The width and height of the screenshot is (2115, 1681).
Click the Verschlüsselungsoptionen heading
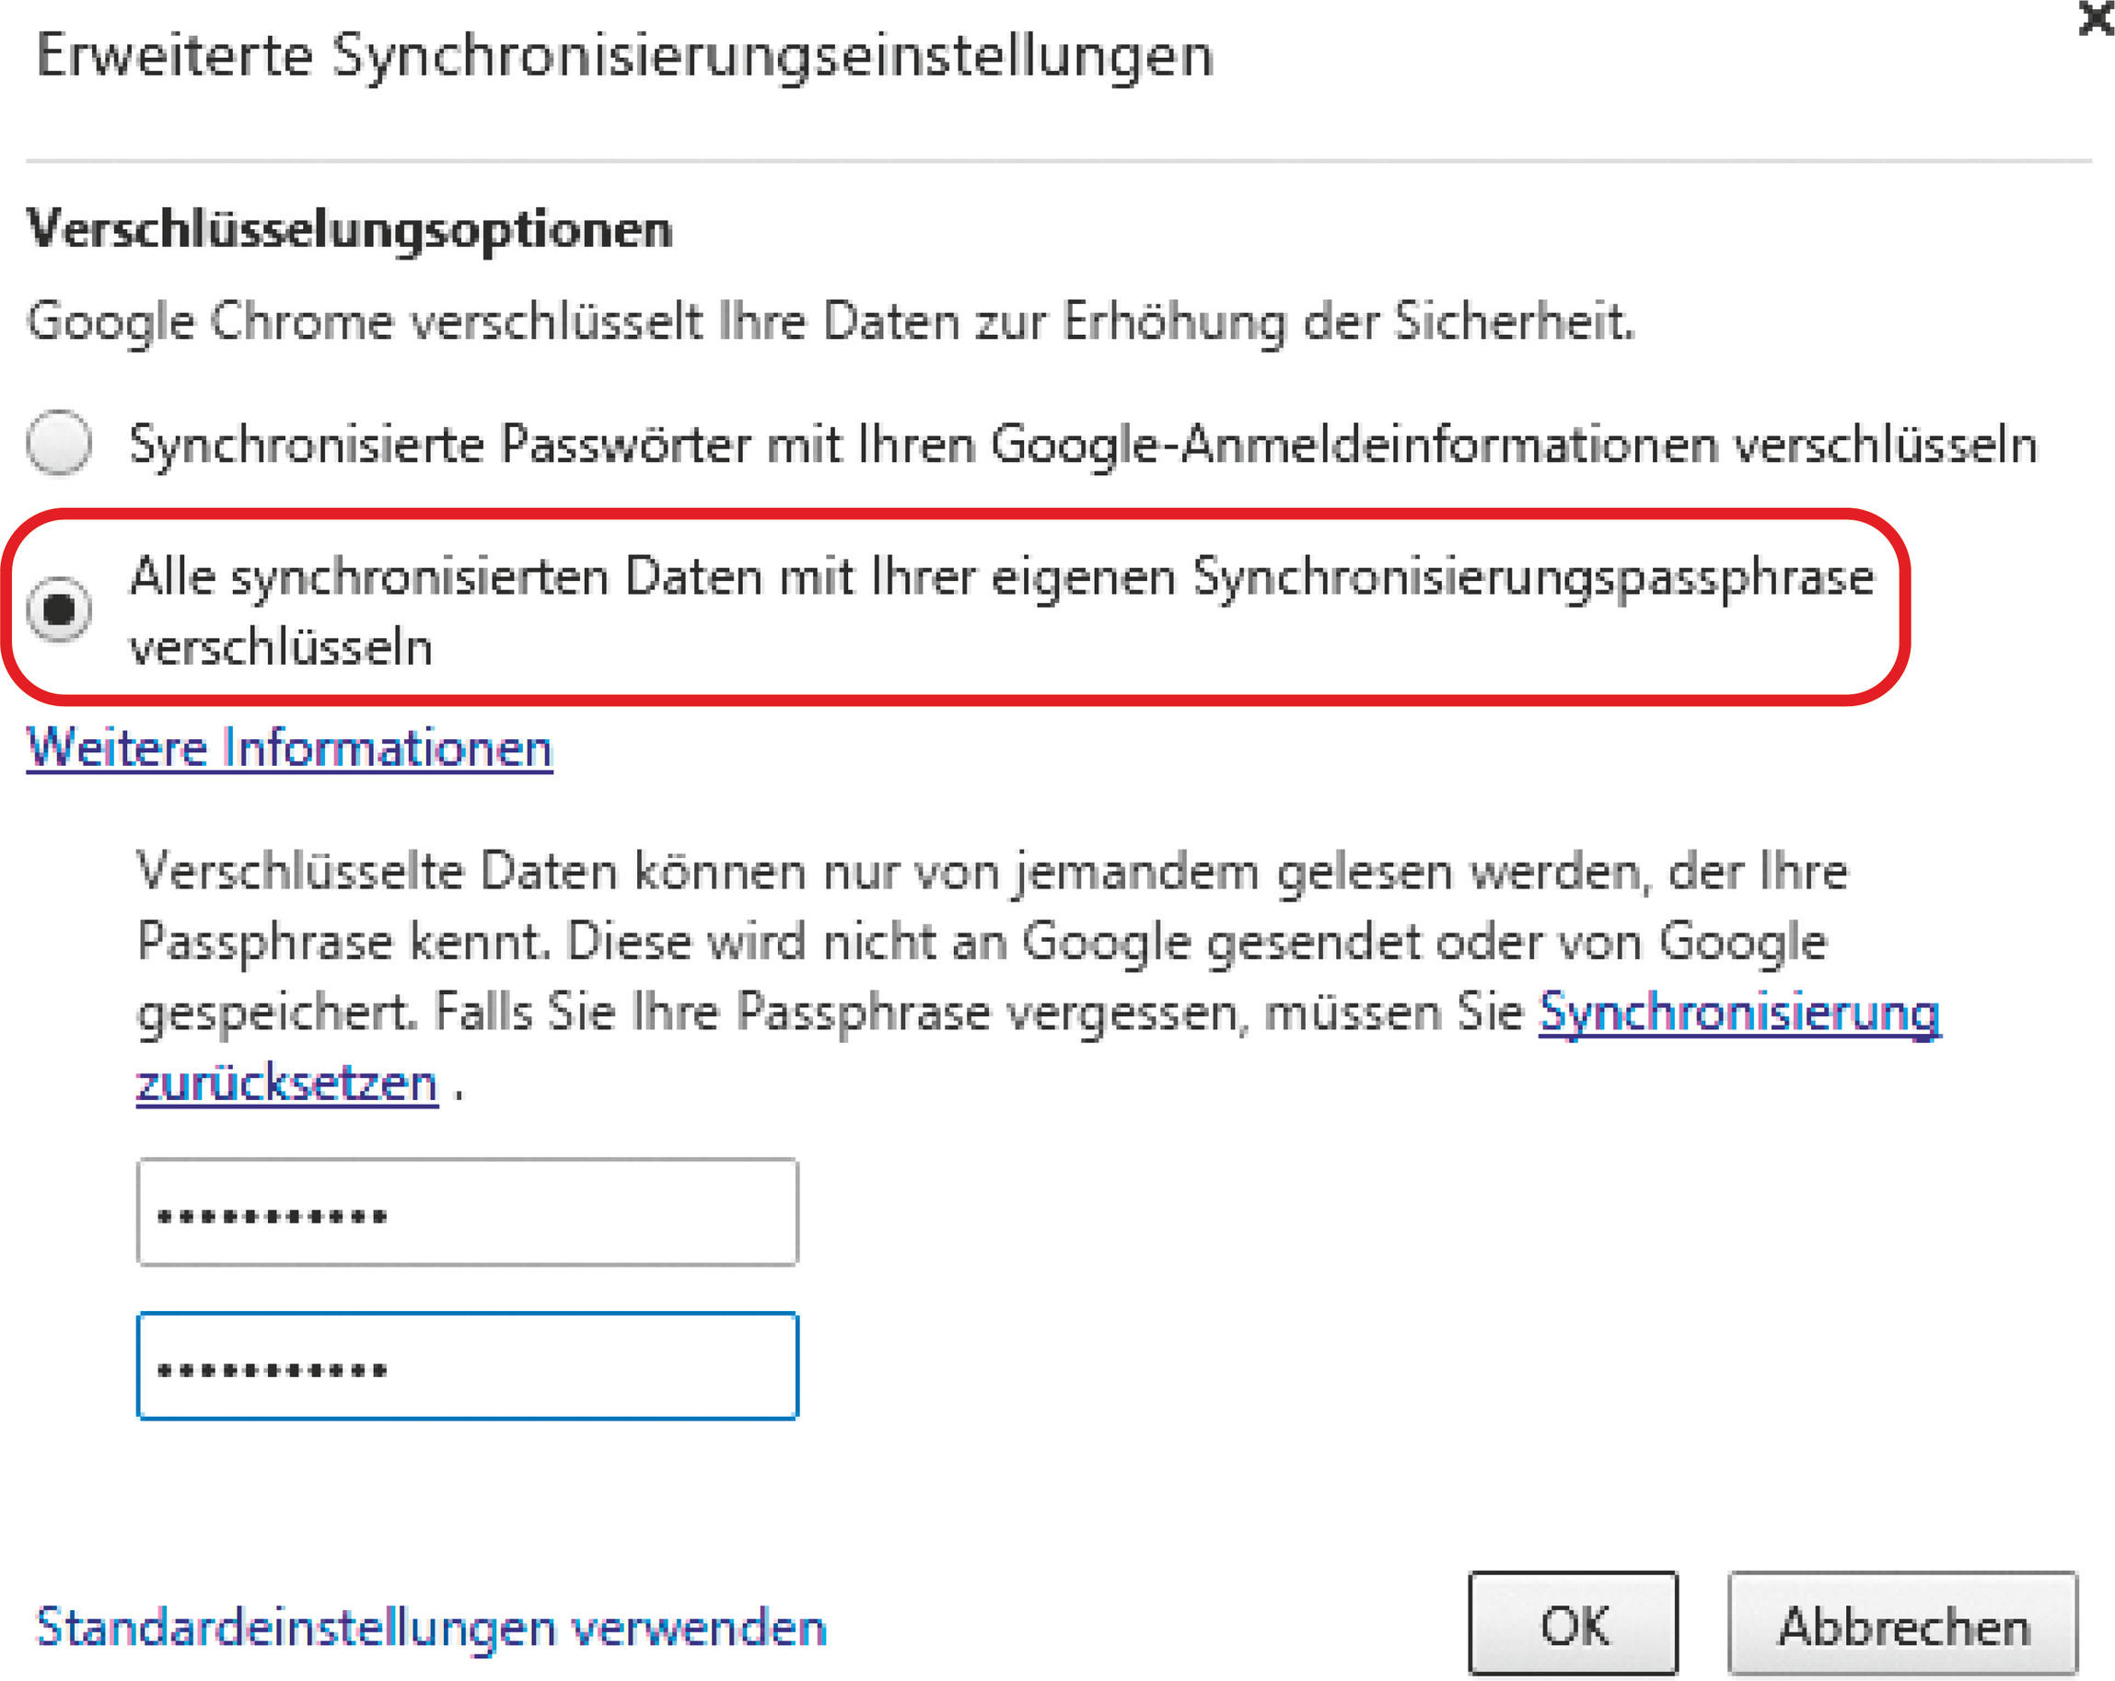349,229
